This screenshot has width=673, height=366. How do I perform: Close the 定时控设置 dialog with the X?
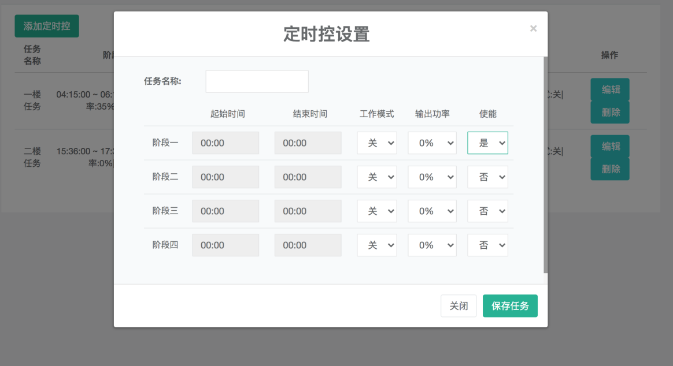point(533,28)
